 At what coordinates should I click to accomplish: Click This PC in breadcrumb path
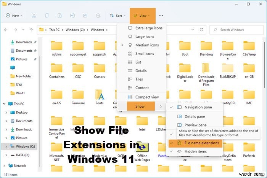click(x=54, y=30)
